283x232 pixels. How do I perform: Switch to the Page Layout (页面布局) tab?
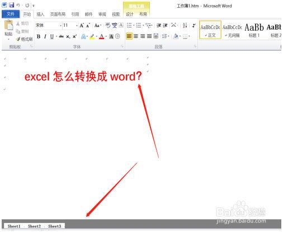tap(58, 14)
